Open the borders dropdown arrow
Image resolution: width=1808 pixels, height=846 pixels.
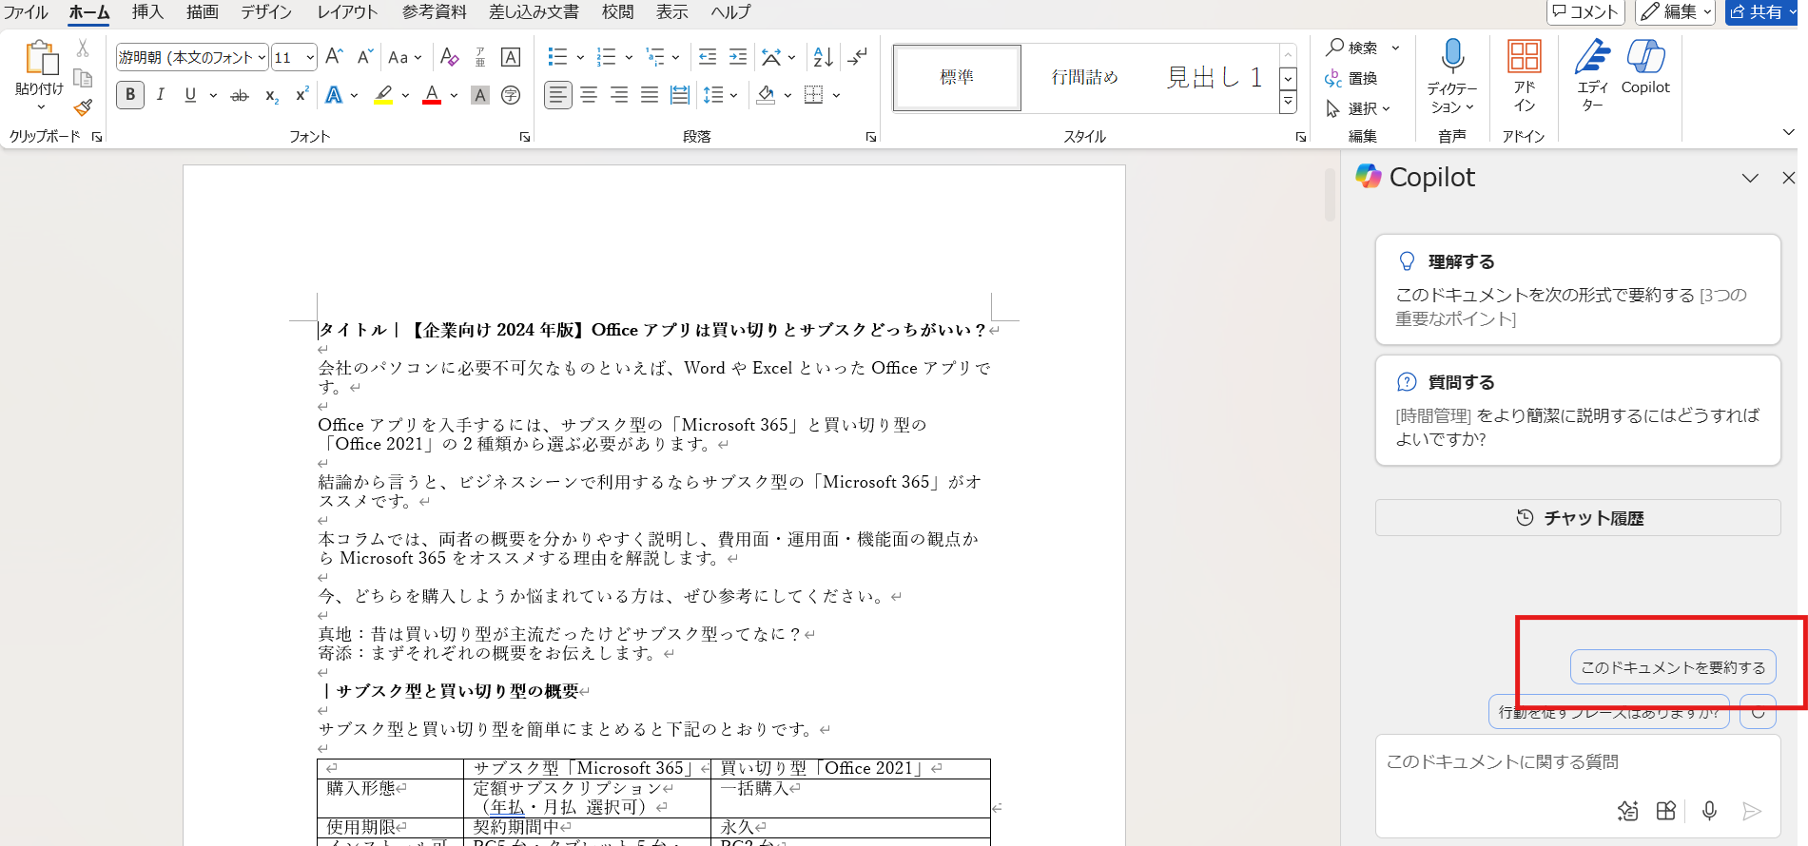(836, 95)
